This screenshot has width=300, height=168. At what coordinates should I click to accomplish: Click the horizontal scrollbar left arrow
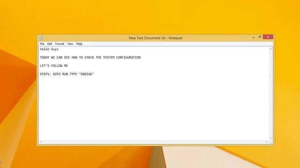41,142
